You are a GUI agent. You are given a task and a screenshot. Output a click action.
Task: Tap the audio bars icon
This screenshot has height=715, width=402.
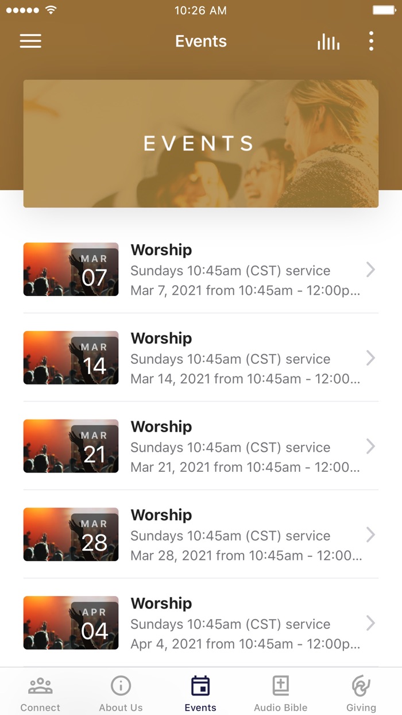pyautogui.click(x=328, y=41)
